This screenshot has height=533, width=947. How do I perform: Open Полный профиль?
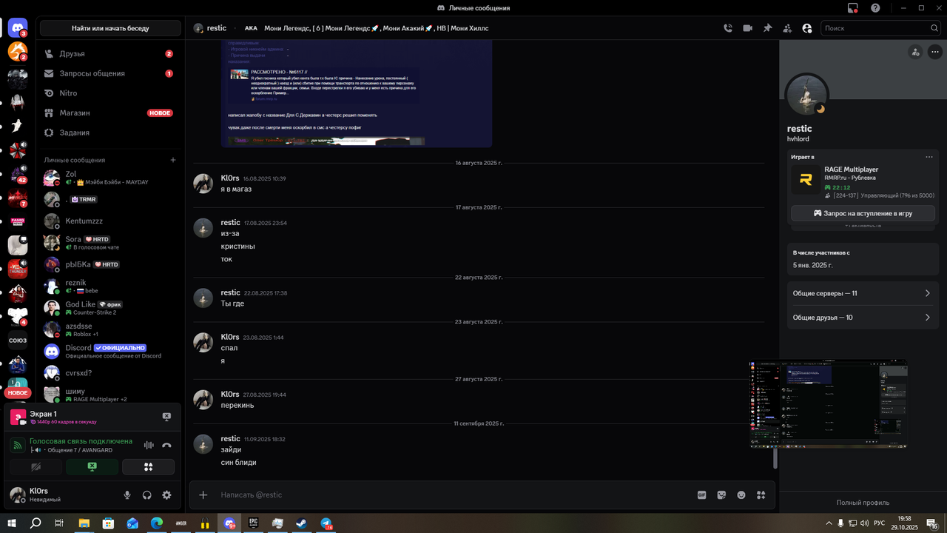(x=863, y=503)
